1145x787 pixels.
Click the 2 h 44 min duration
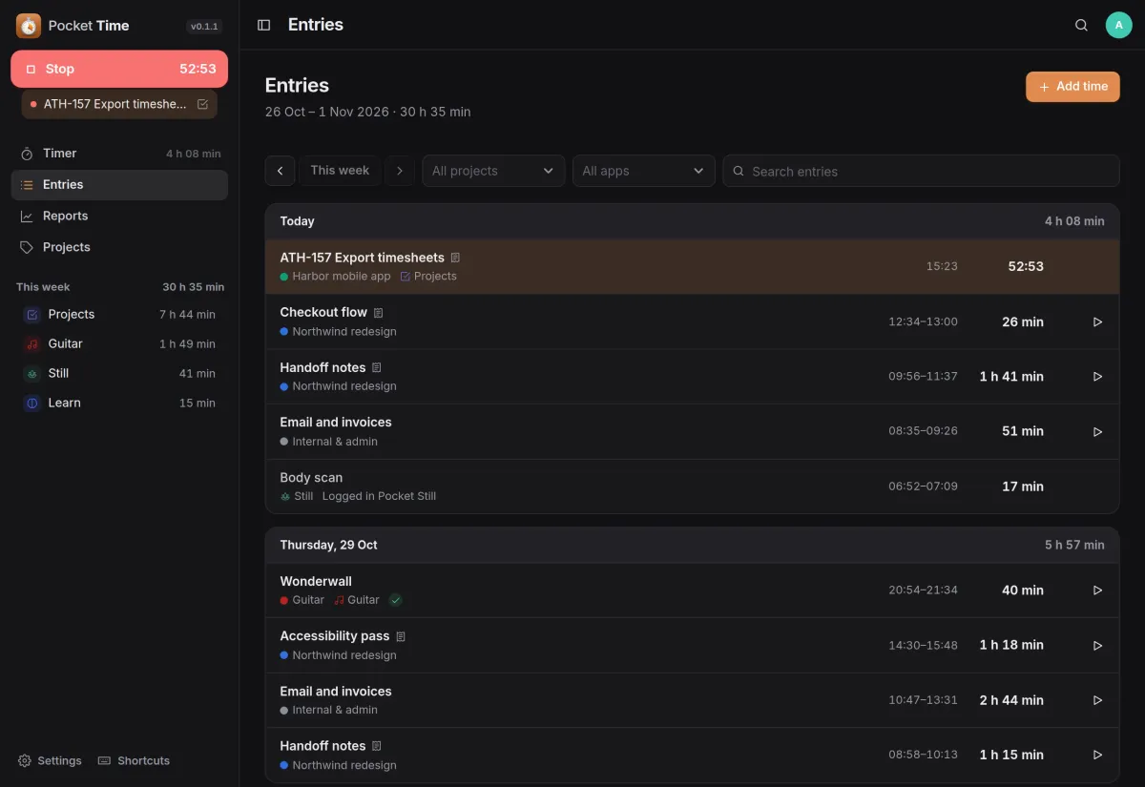[x=1011, y=700]
